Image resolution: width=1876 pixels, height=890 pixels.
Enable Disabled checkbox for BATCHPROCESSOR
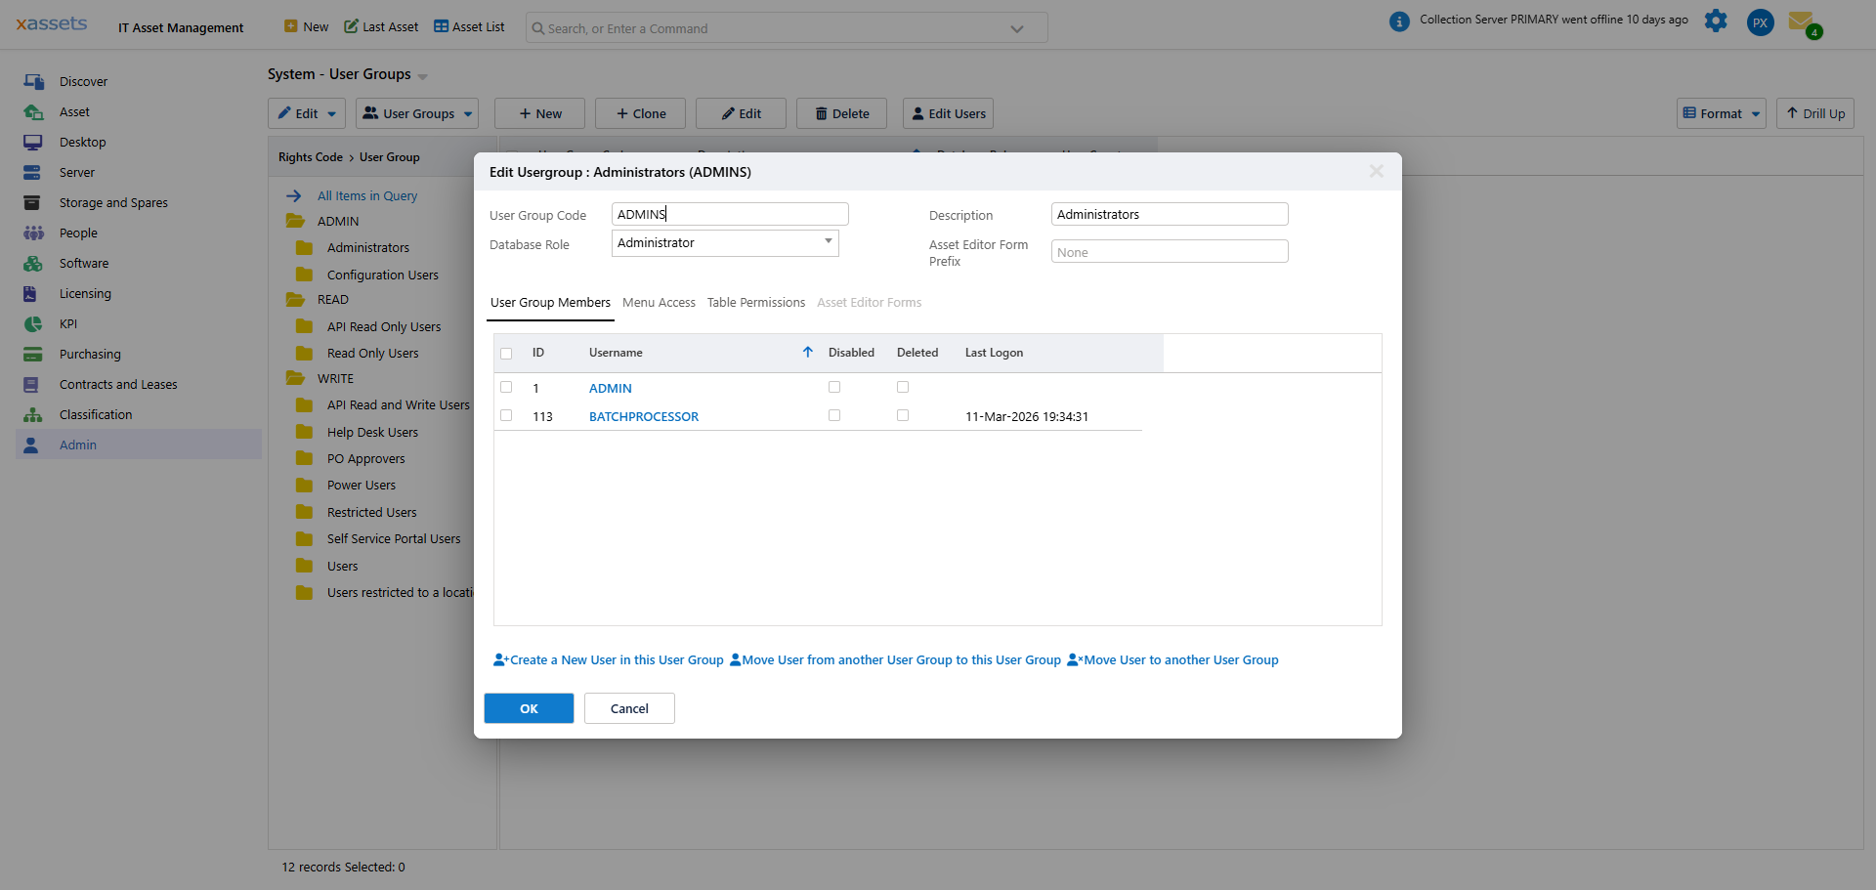click(834, 415)
